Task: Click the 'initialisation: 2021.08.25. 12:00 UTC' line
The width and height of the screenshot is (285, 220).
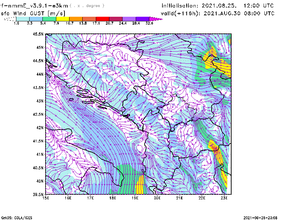Action: click(218, 6)
